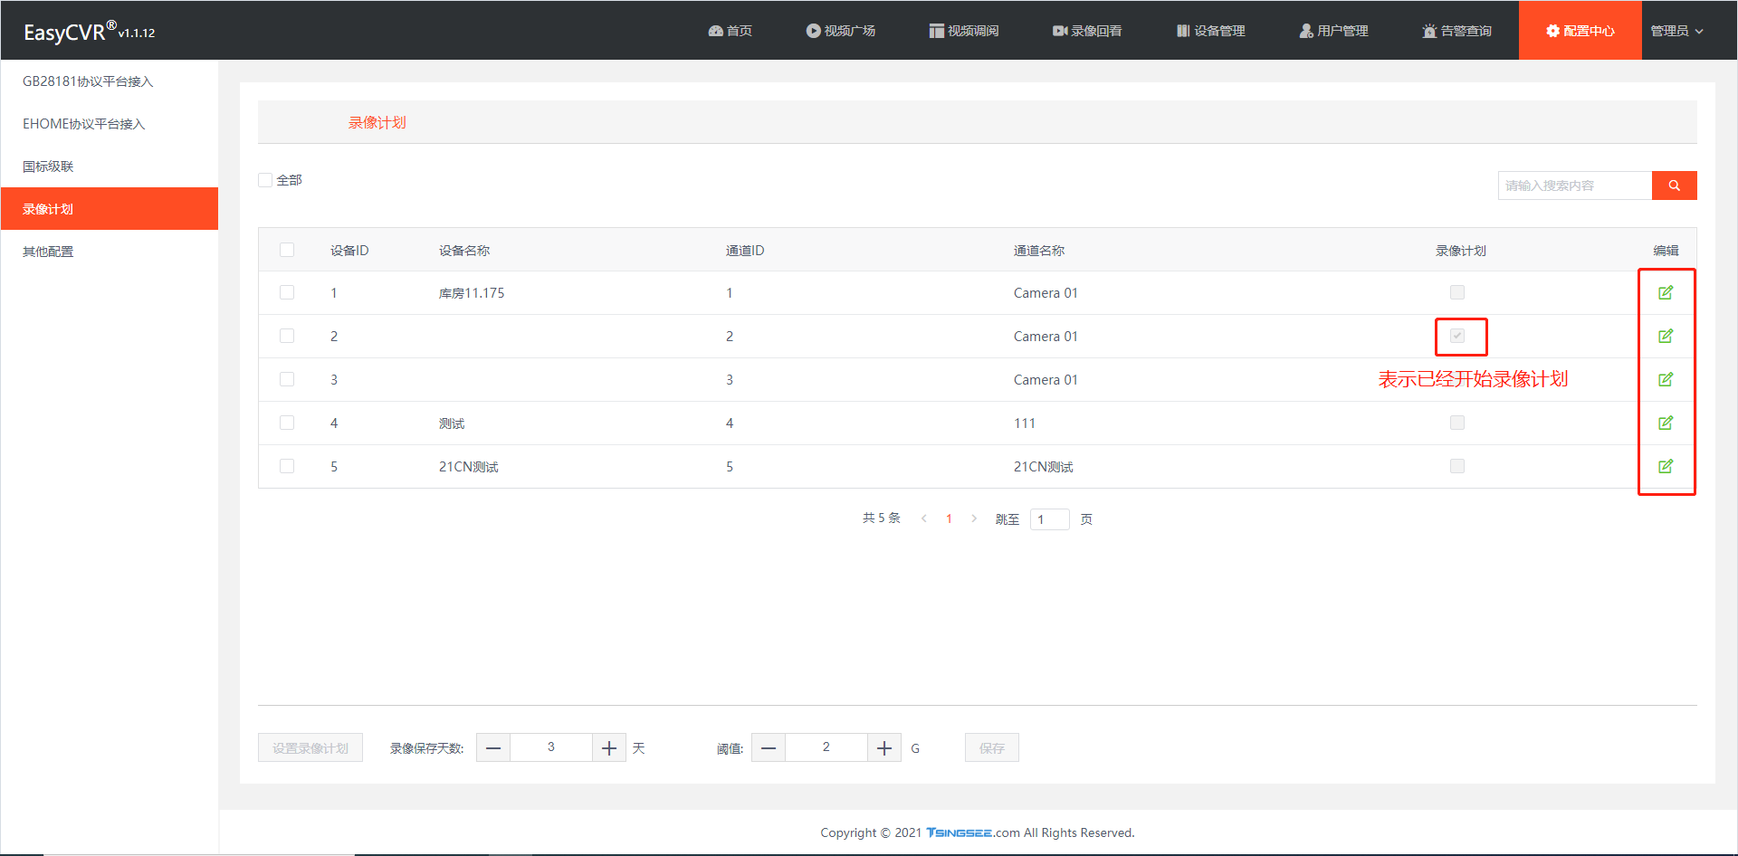This screenshot has height=856, width=1738.
Task: Check the table header select-all checkbox
Action: [287, 250]
